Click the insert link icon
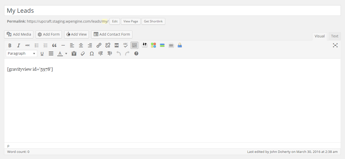 [99, 46]
